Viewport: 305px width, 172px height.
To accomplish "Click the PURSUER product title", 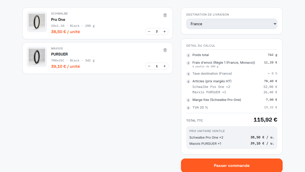I will pos(59,54).
